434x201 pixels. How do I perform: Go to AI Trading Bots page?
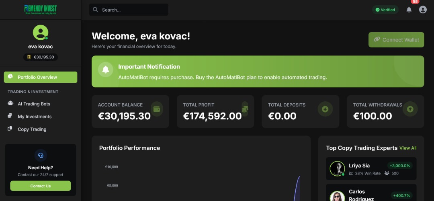pyautogui.click(x=34, y=104)
